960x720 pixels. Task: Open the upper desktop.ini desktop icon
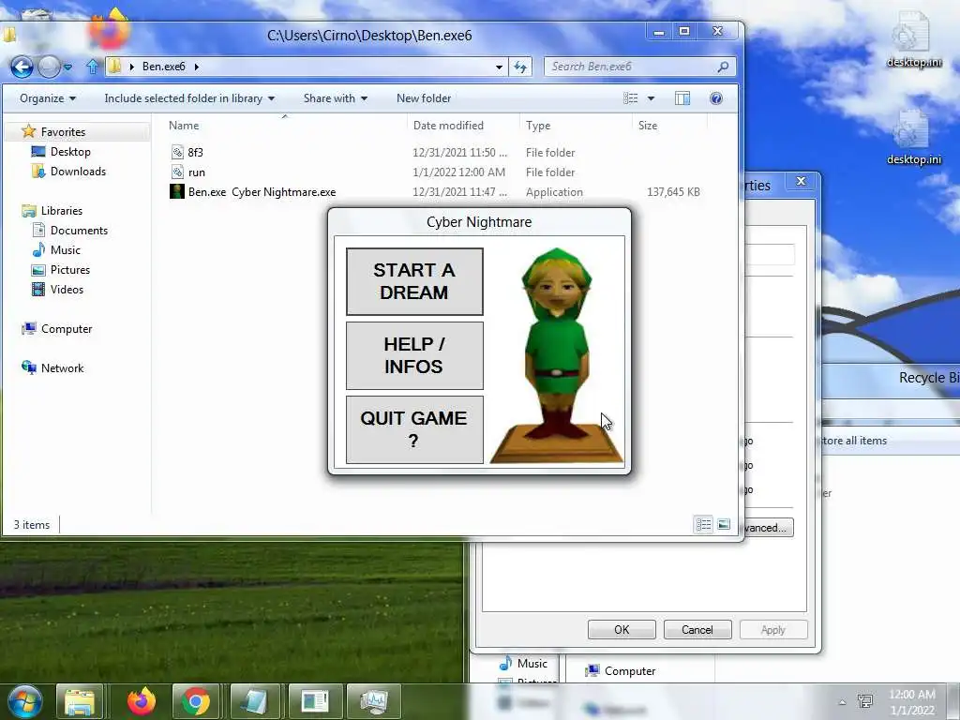(913, 39)
